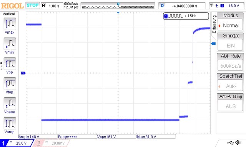Select channel 2 20.0mV tab
This screenshot has width=246, height=147.
51,143
